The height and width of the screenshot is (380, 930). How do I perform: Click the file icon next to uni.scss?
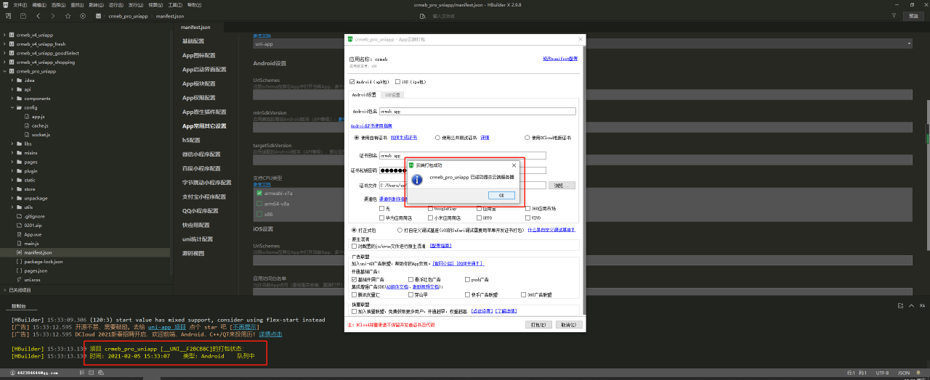click(x=20, y=279)
